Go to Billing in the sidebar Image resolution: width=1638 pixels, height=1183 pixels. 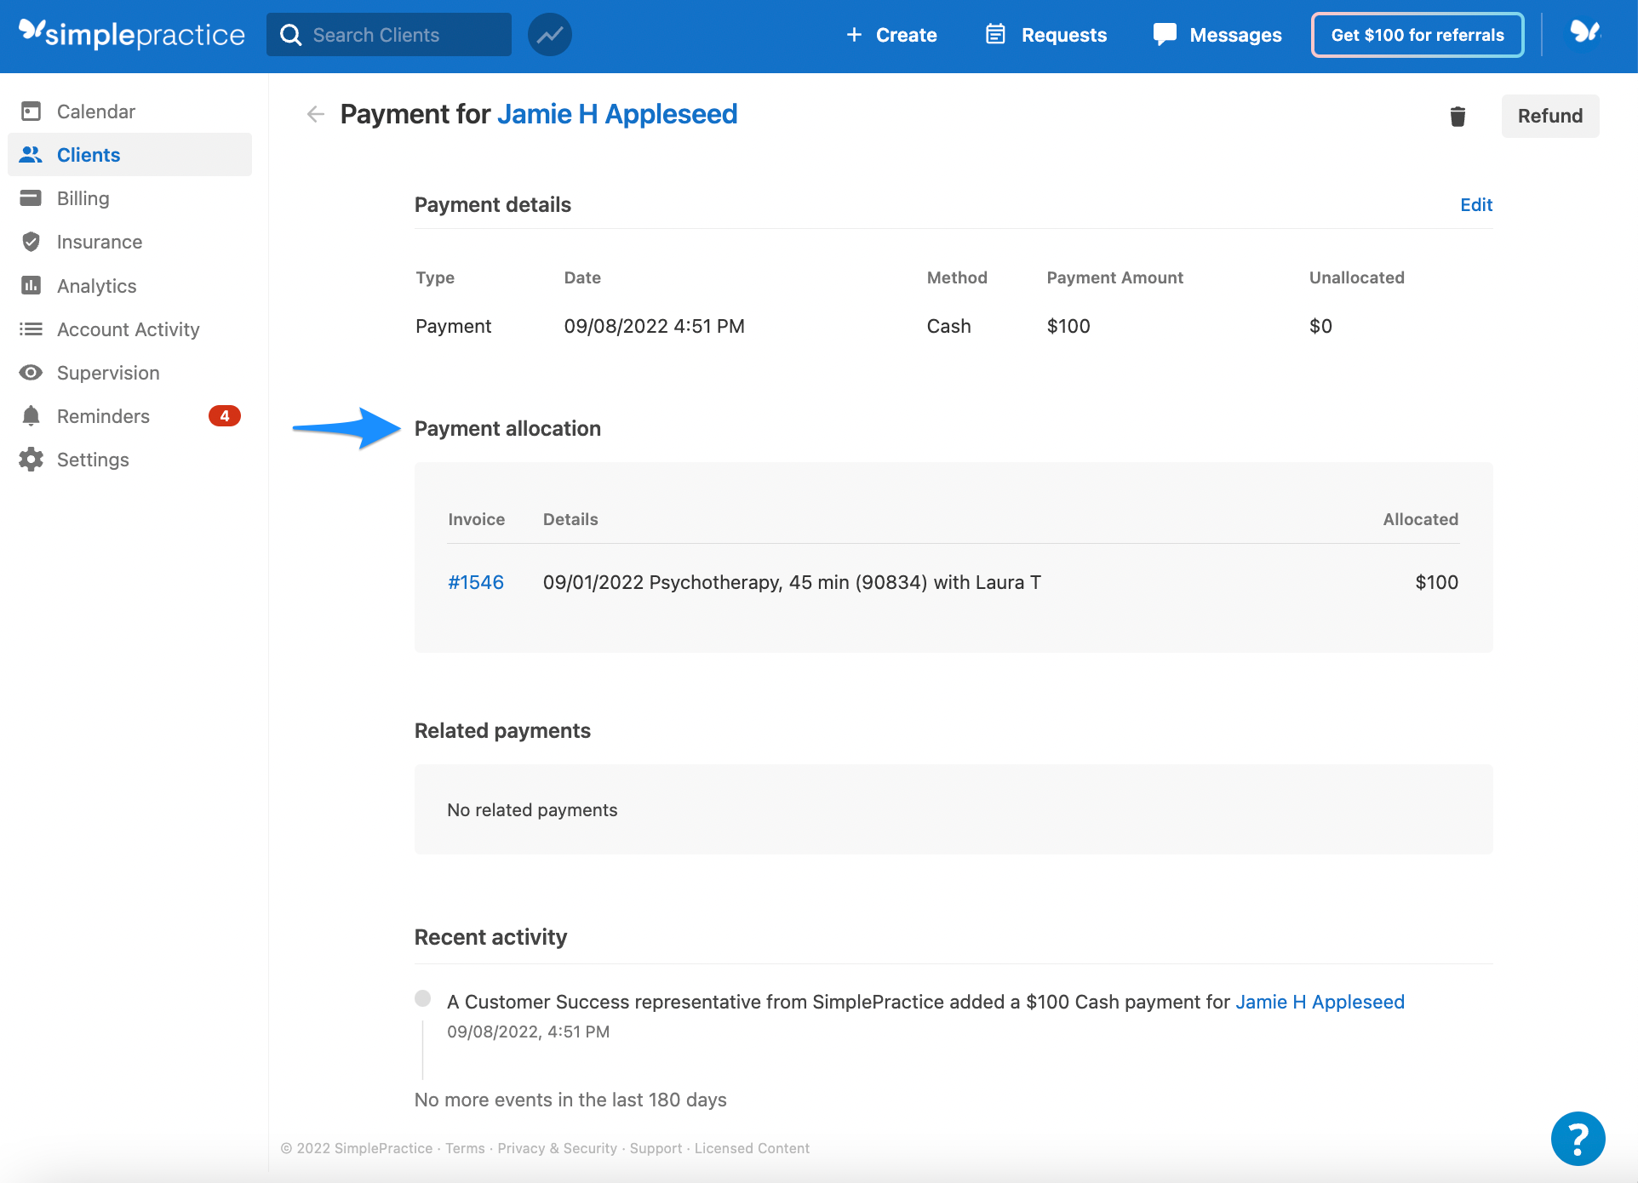(x=83, y=198)
